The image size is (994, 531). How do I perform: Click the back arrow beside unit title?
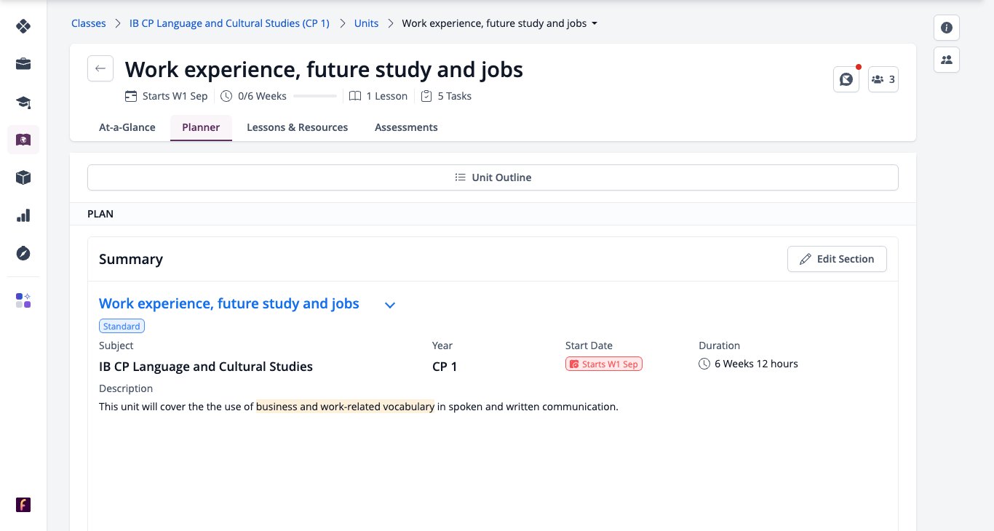click(100, 68)
